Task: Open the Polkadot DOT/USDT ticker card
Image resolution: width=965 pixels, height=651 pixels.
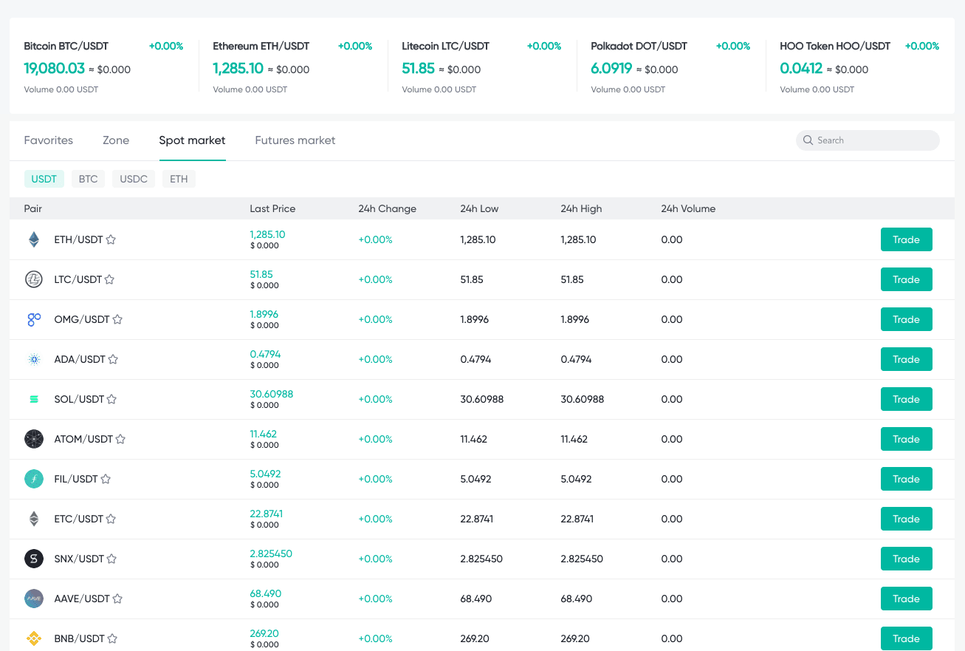Action: point(671,67)
